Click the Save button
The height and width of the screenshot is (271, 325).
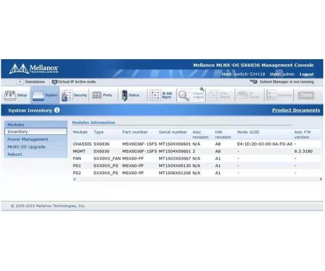tap(306, 95)
